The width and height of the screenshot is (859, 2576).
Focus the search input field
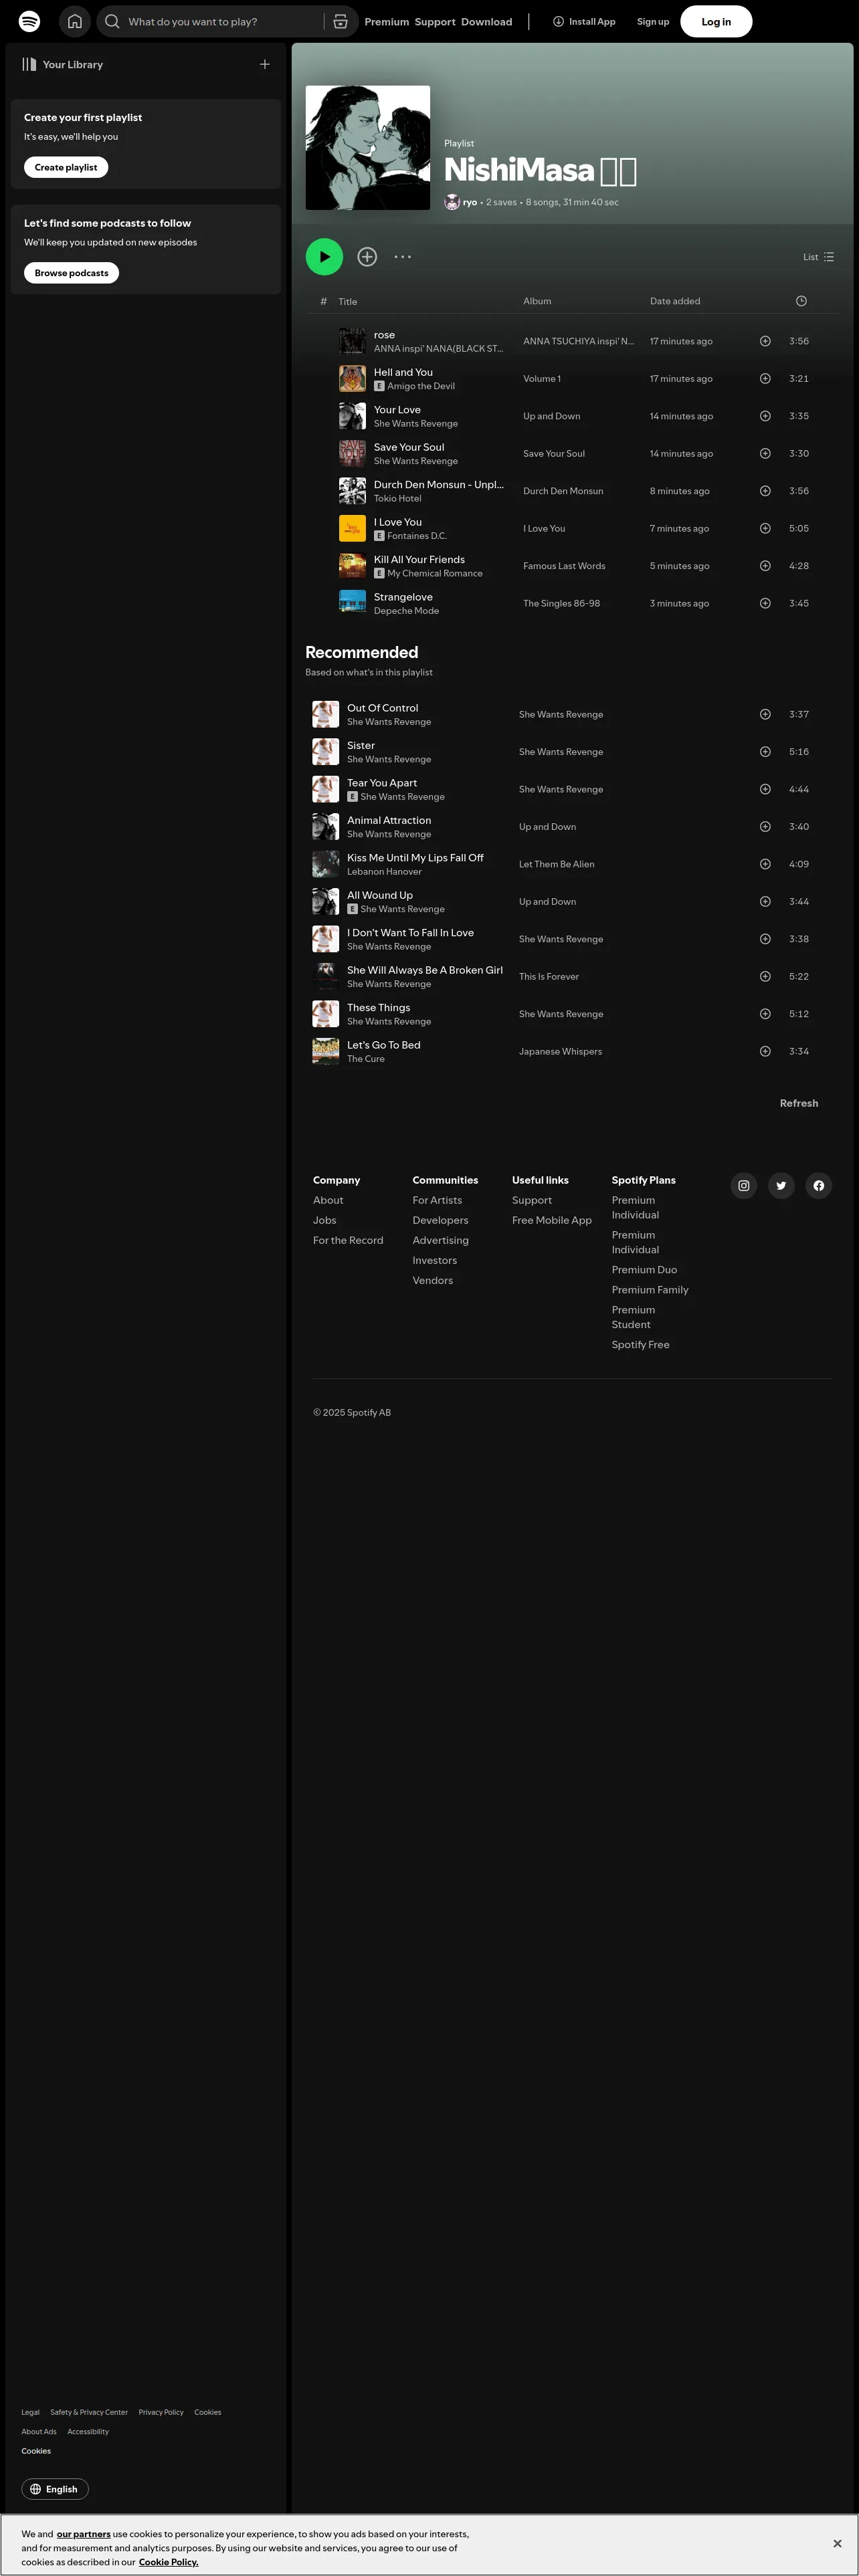pos(223,21)
